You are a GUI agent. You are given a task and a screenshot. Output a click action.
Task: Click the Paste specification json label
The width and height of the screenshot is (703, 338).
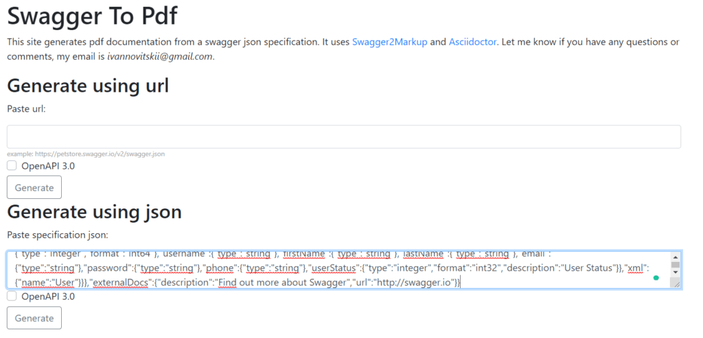(x=58, y=234)
